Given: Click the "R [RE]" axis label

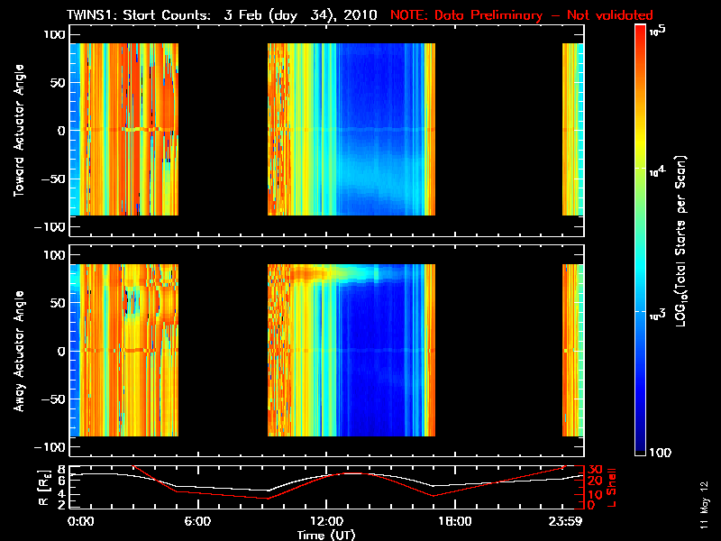Looking at the screenshot, I should click(43, 488).
